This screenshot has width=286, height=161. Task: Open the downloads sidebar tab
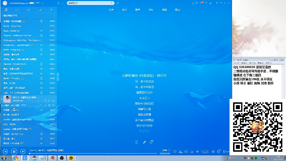click(51, 10)
